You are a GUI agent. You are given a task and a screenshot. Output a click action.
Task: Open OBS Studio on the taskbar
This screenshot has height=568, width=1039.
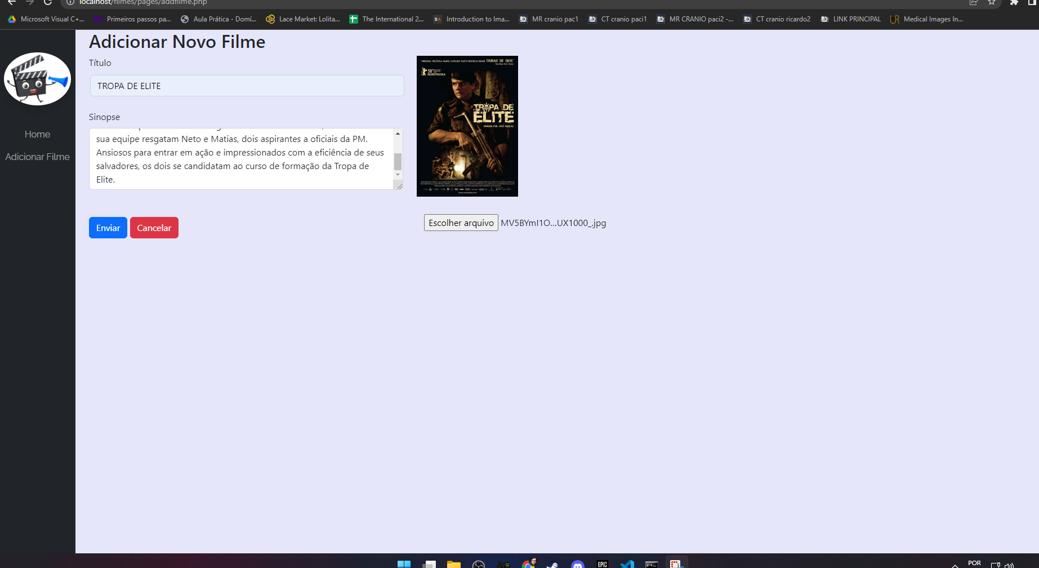[x=479, y=563]
